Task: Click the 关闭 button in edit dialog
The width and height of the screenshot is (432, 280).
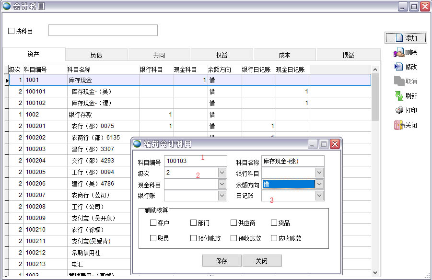Action: point(262,261)
